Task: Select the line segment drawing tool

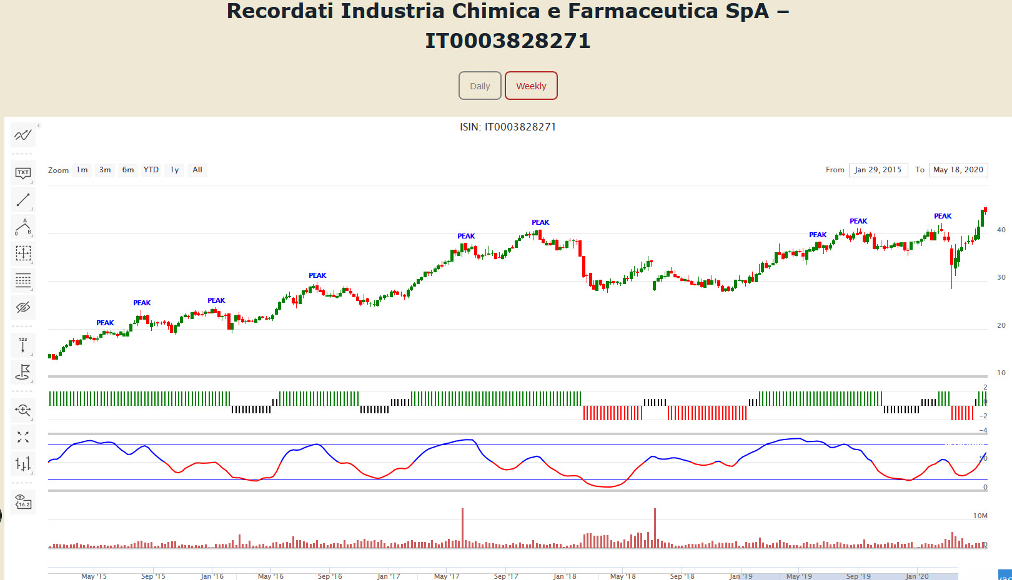Action: tap(23, 200)
